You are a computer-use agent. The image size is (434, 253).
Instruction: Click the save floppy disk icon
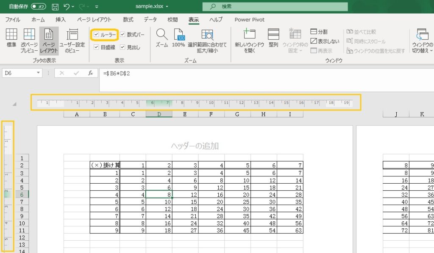(55, 7)
